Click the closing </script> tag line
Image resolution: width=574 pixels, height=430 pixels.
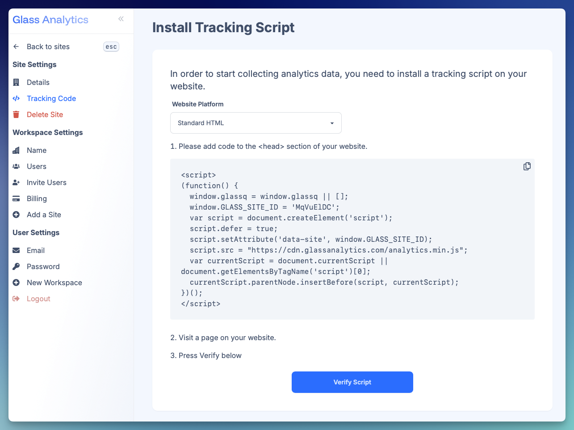tap(201, 304)
